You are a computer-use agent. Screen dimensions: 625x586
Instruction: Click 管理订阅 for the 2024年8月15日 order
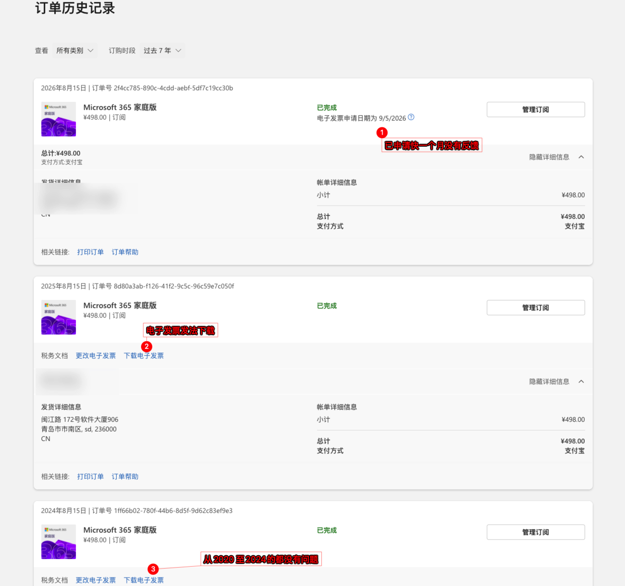coord(536,532)
